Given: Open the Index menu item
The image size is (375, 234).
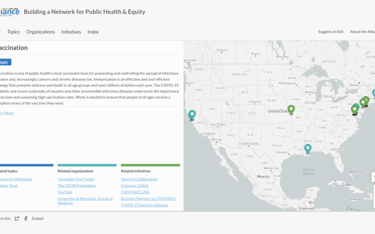Looking at the screenshot, I should 93,32.
